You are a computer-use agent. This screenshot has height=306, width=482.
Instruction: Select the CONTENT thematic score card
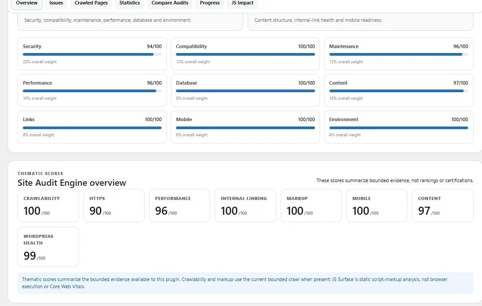443,206
